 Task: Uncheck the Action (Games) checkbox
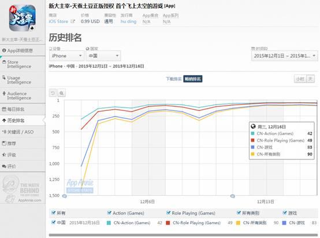(x=109, y=213)
